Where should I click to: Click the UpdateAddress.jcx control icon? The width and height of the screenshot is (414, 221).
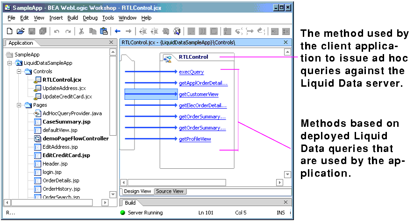pos(37,88)
